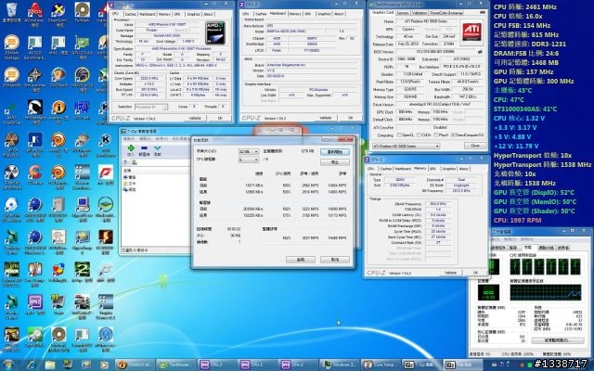The width and height of the screenshot is (594, 371).
Task: Switch to Caches tab in CPU-Z CPU window
Action: pyautogui.click(x=130, y=14)
